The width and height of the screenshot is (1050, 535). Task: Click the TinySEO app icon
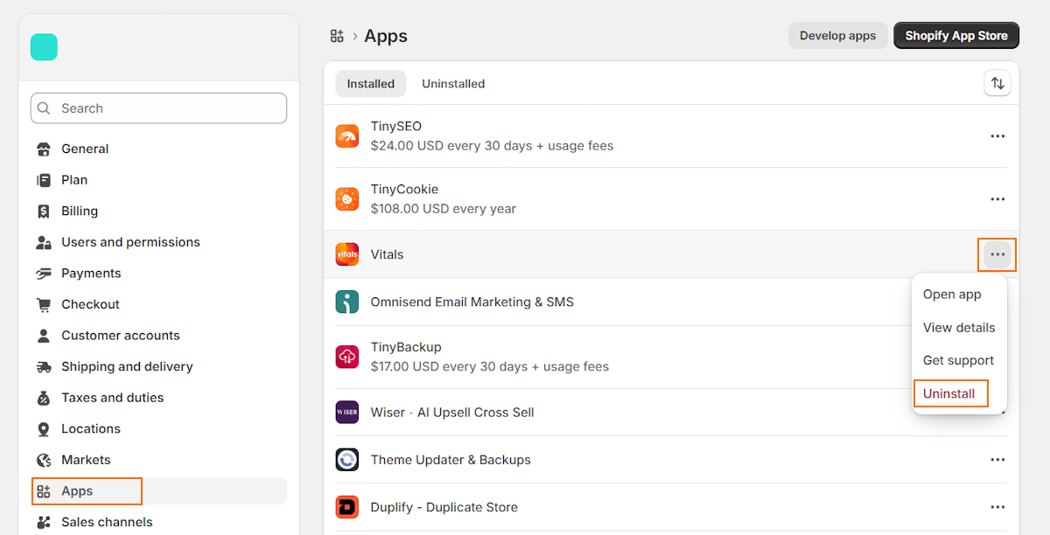point(346,135)
